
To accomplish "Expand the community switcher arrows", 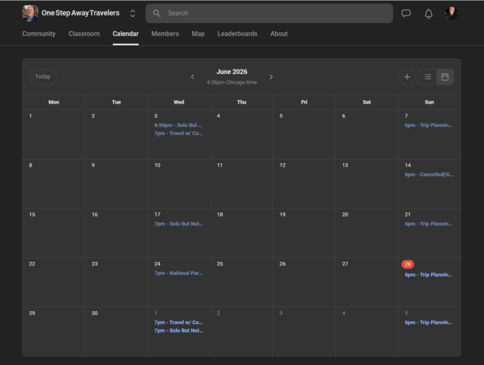I will click(132, 13).
